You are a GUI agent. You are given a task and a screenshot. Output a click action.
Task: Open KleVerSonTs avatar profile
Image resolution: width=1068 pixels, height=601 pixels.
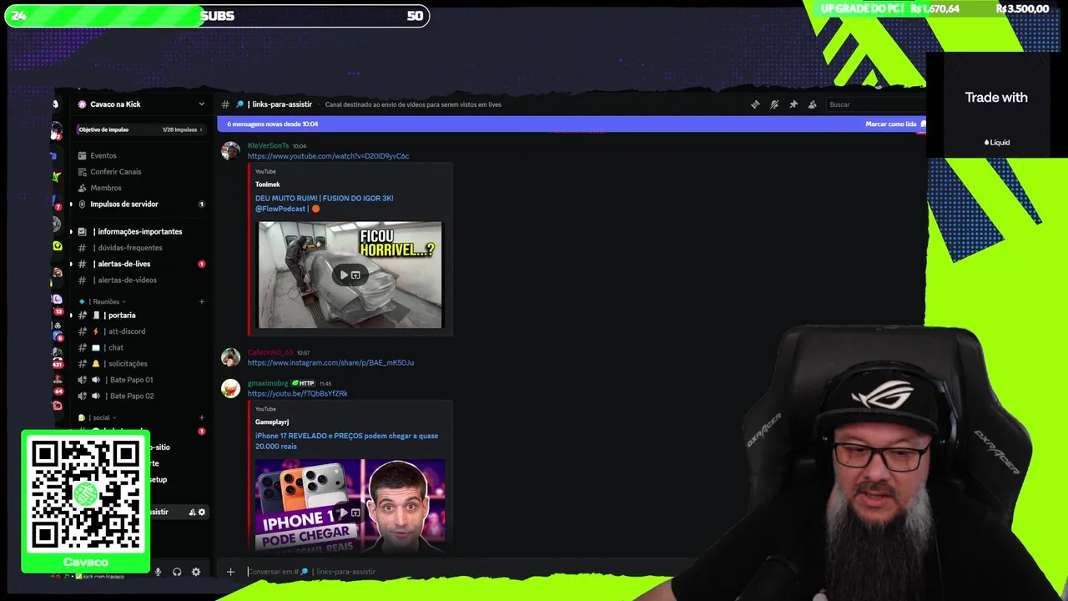pos(230,150)
